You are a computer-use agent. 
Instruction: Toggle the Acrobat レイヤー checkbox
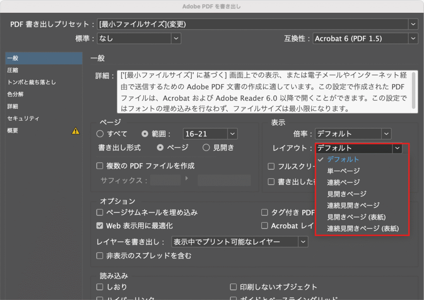(x=265, y=225)
